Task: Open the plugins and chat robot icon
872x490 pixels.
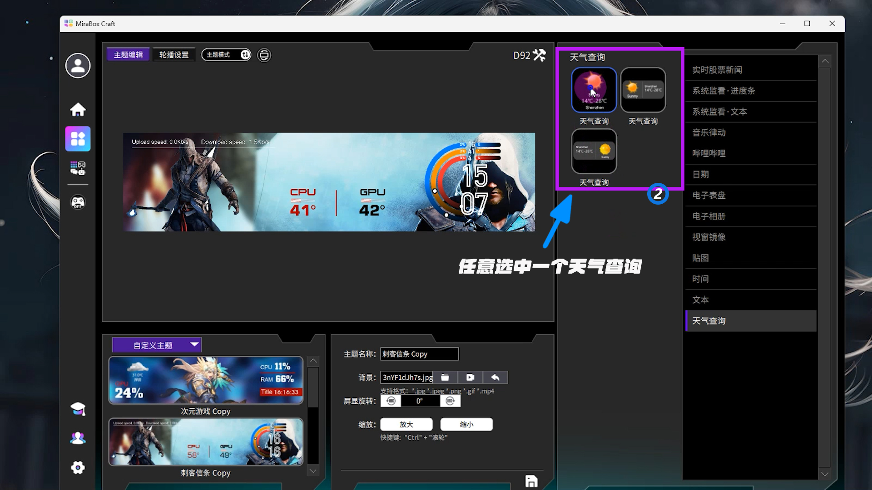Action: (x=78, y=168)
